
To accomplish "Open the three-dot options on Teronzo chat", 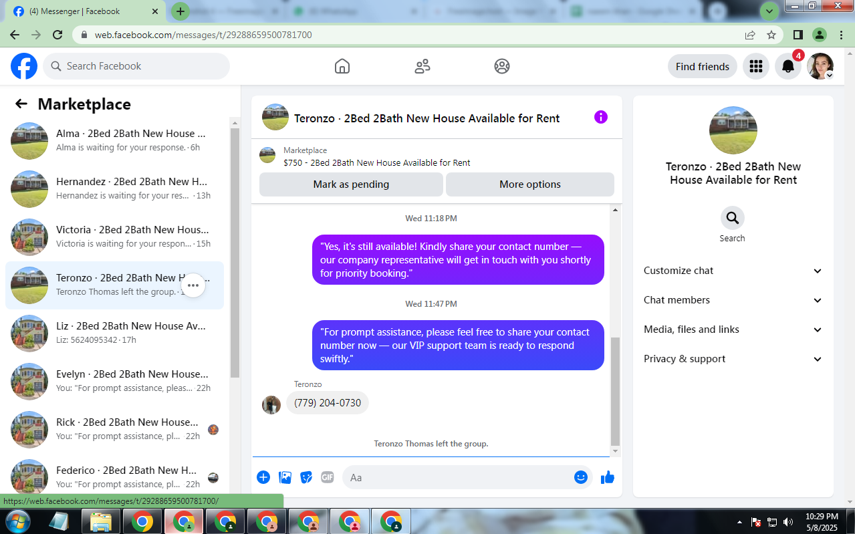I will coord(193,285).
